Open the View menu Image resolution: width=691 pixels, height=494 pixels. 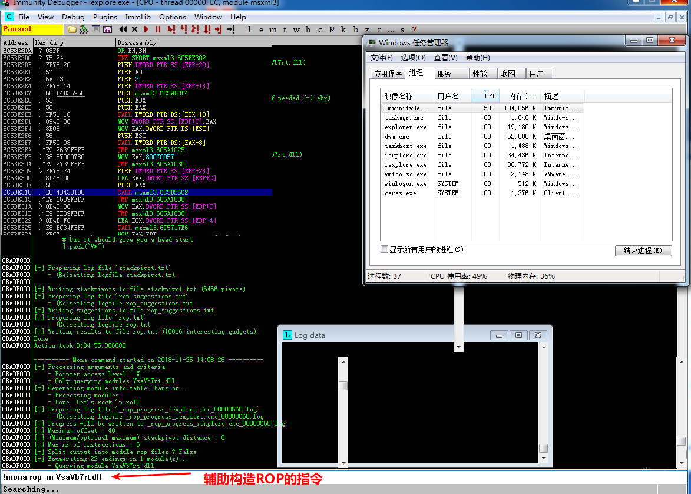tap(45, 17)
